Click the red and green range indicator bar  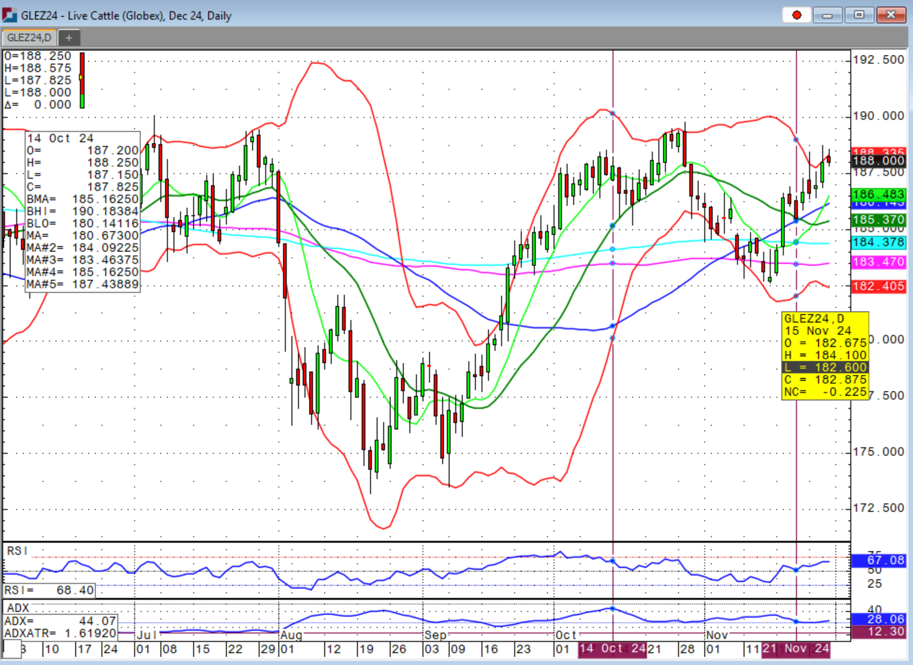[x=82, y=80]
